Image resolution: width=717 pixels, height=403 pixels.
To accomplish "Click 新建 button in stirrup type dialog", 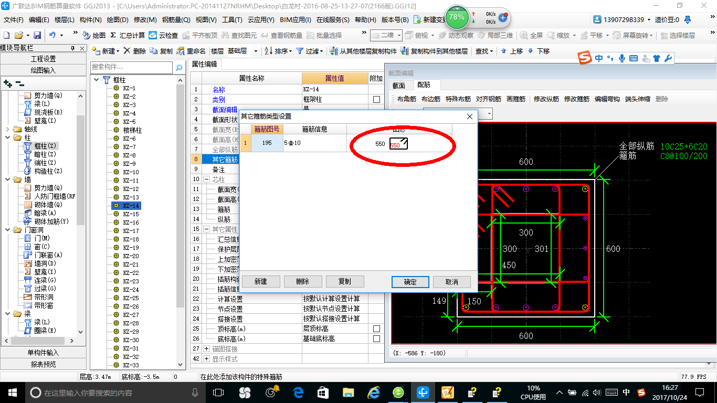I will (261, 282).
